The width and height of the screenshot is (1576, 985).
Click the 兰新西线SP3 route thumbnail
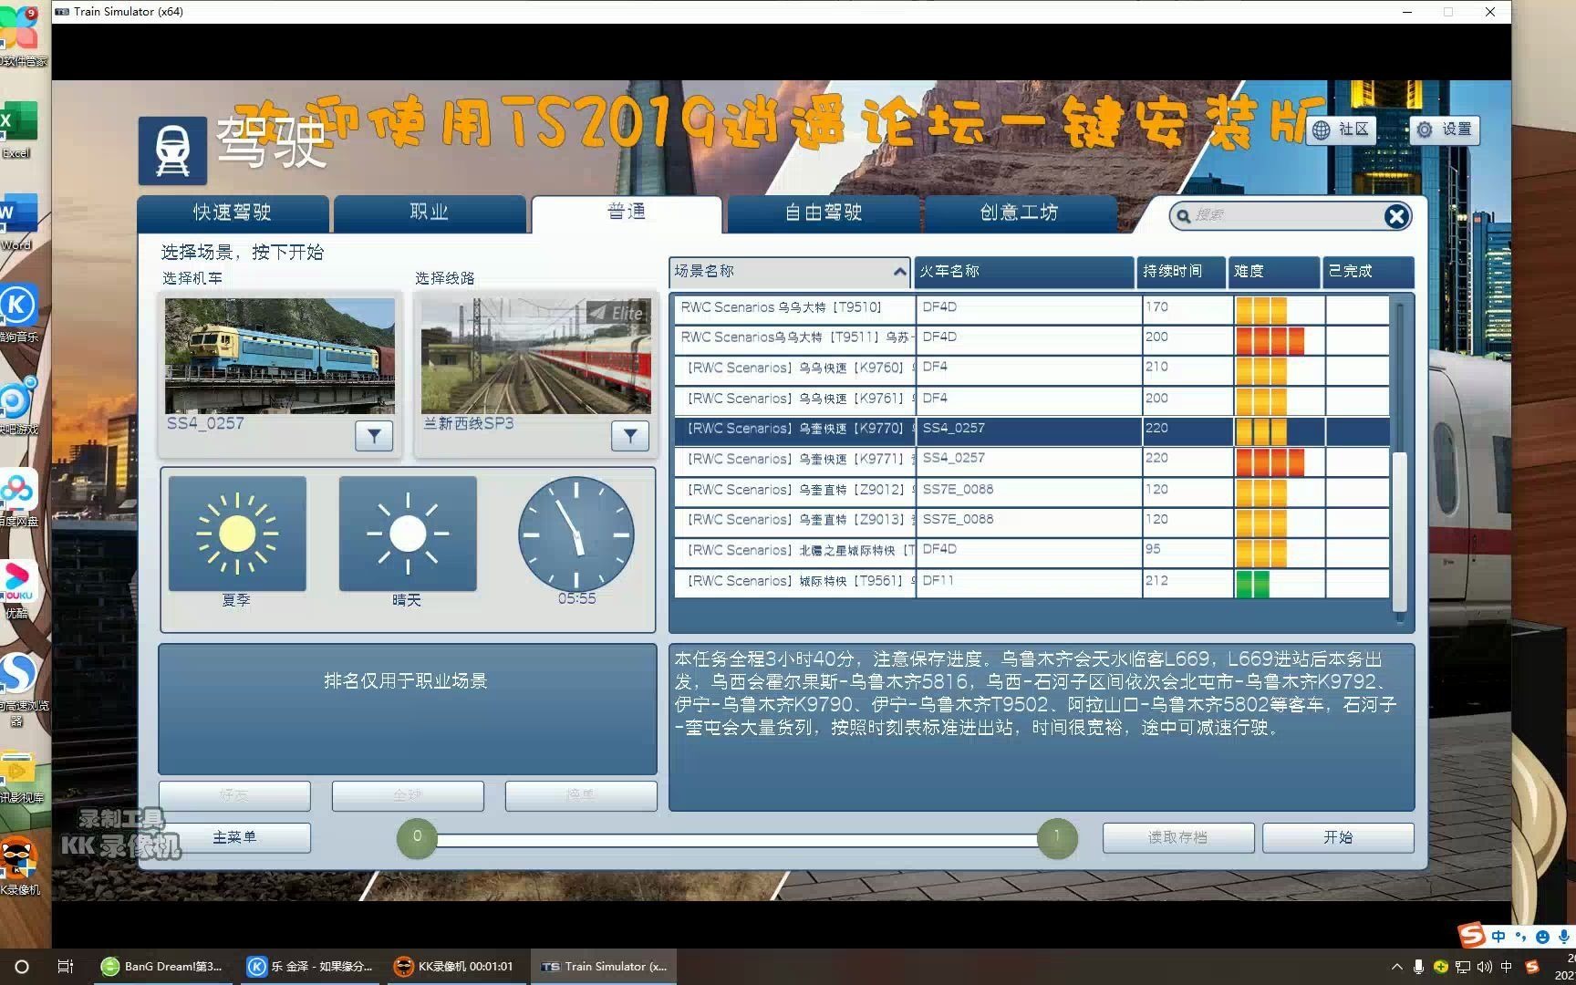coord(536,356)
